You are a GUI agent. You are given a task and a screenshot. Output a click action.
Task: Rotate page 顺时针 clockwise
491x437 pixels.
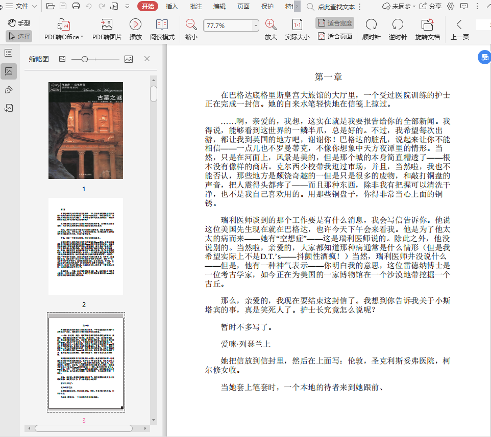[x=371, y=30]
